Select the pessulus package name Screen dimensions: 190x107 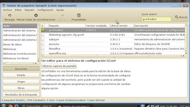54,44
